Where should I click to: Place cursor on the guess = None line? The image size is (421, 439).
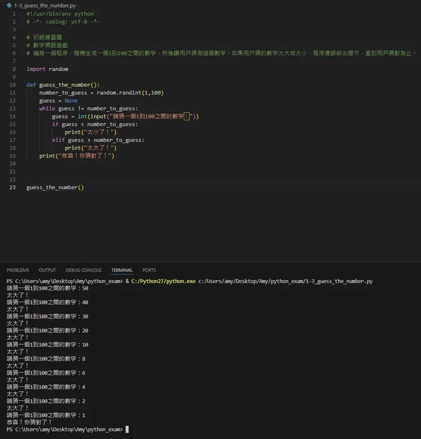[x=58, y=101]
